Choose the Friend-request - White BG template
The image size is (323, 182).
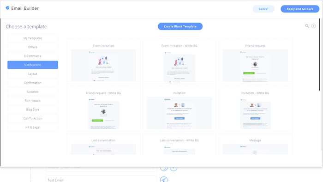(x=103, y=109)
